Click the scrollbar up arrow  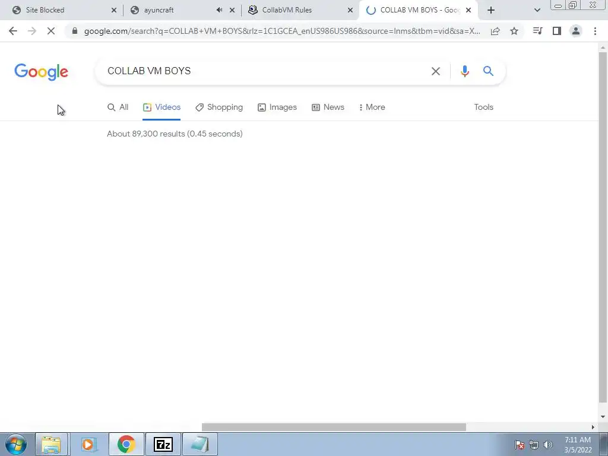(603, 47)
